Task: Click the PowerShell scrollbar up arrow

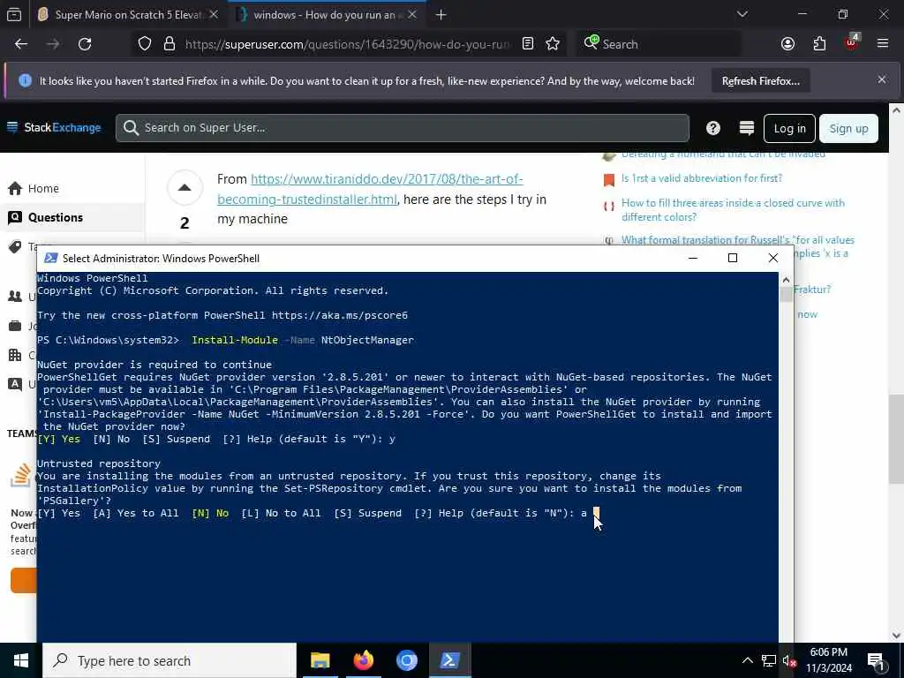Action: pyautogui.click(x=785, y=280)
